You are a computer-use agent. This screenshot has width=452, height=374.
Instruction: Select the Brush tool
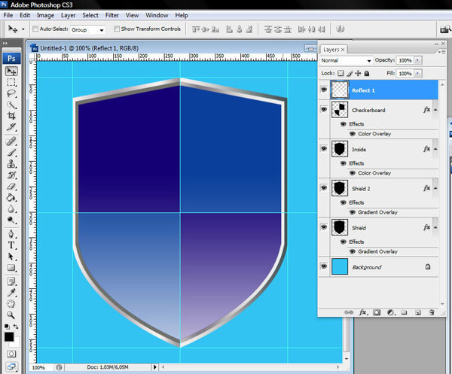11,153
